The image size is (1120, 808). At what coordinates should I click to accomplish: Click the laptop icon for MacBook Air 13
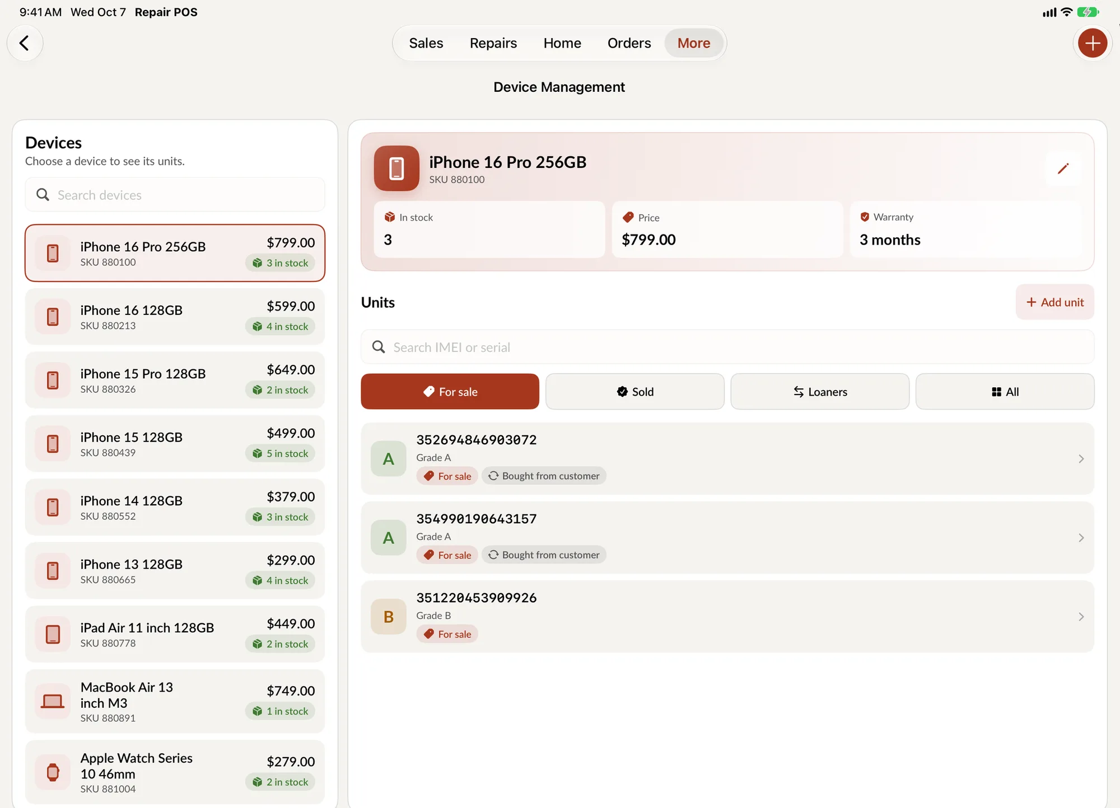pos(53,701)
